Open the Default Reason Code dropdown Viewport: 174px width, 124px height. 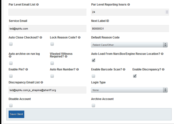coord(129,45)
